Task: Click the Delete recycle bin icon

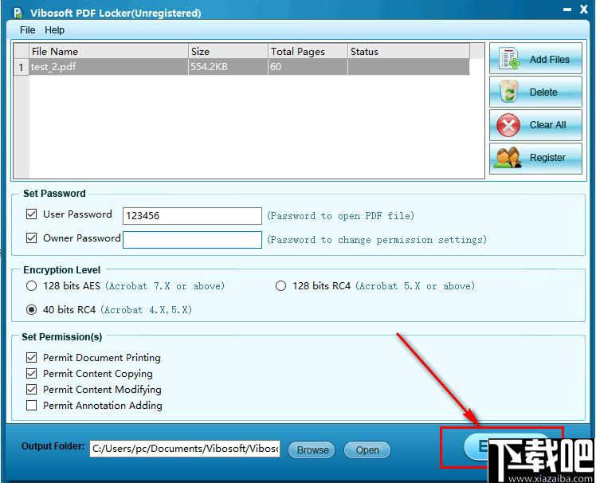Action: tap(509, 92)
